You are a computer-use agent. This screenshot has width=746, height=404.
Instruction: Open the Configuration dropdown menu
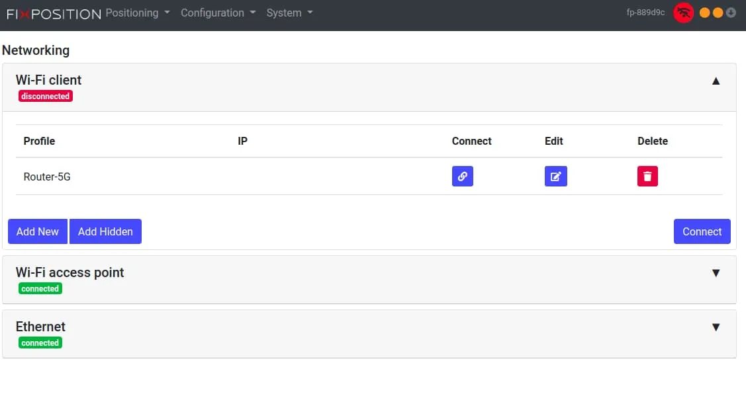pos(218,13)
